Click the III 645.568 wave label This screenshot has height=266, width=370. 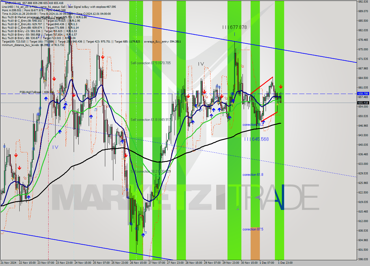click(256, 139)
